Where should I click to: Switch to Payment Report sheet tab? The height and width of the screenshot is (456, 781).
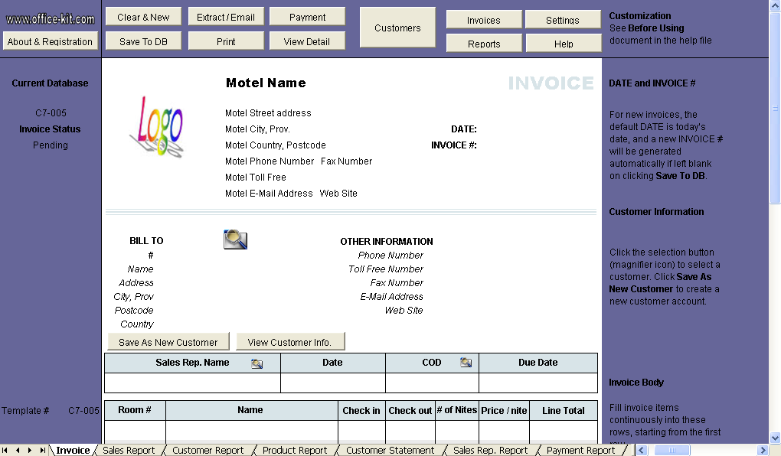pyautogui.click(x=580, y=450)
